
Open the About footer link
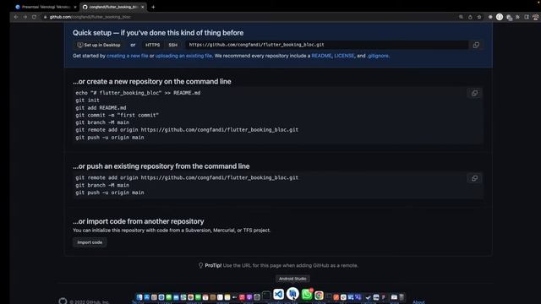(418, 302)
